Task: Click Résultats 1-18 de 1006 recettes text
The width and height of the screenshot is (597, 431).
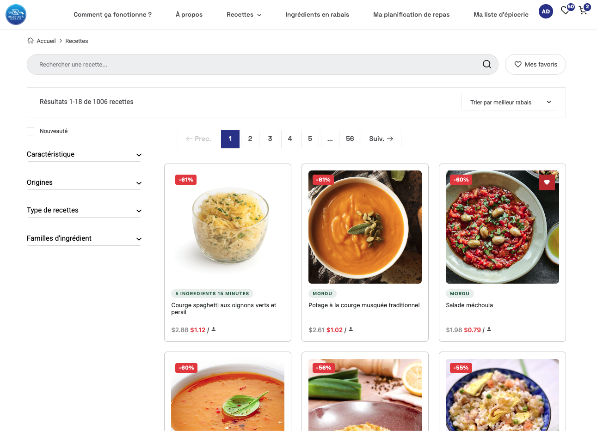Action: tap(86, 102)
